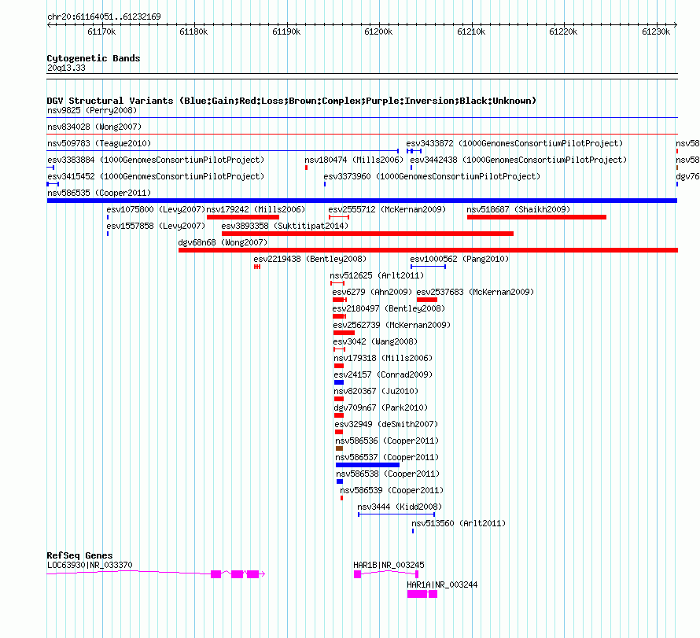The height and width of the screenshot is (638, 700).
Task: Click the blue nsv586537 gain bar
Action: coord(367,465)
